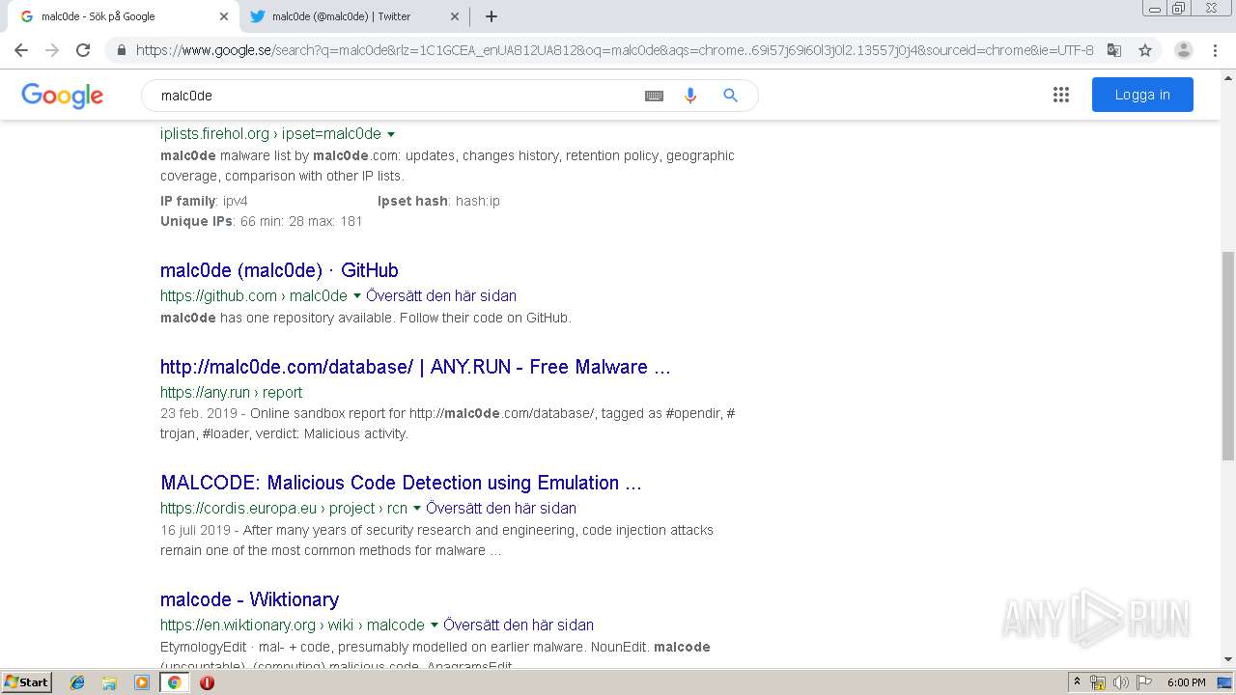Click the scrollbar down arrow
1236x695 pixels.
(x=1228, y=659)
